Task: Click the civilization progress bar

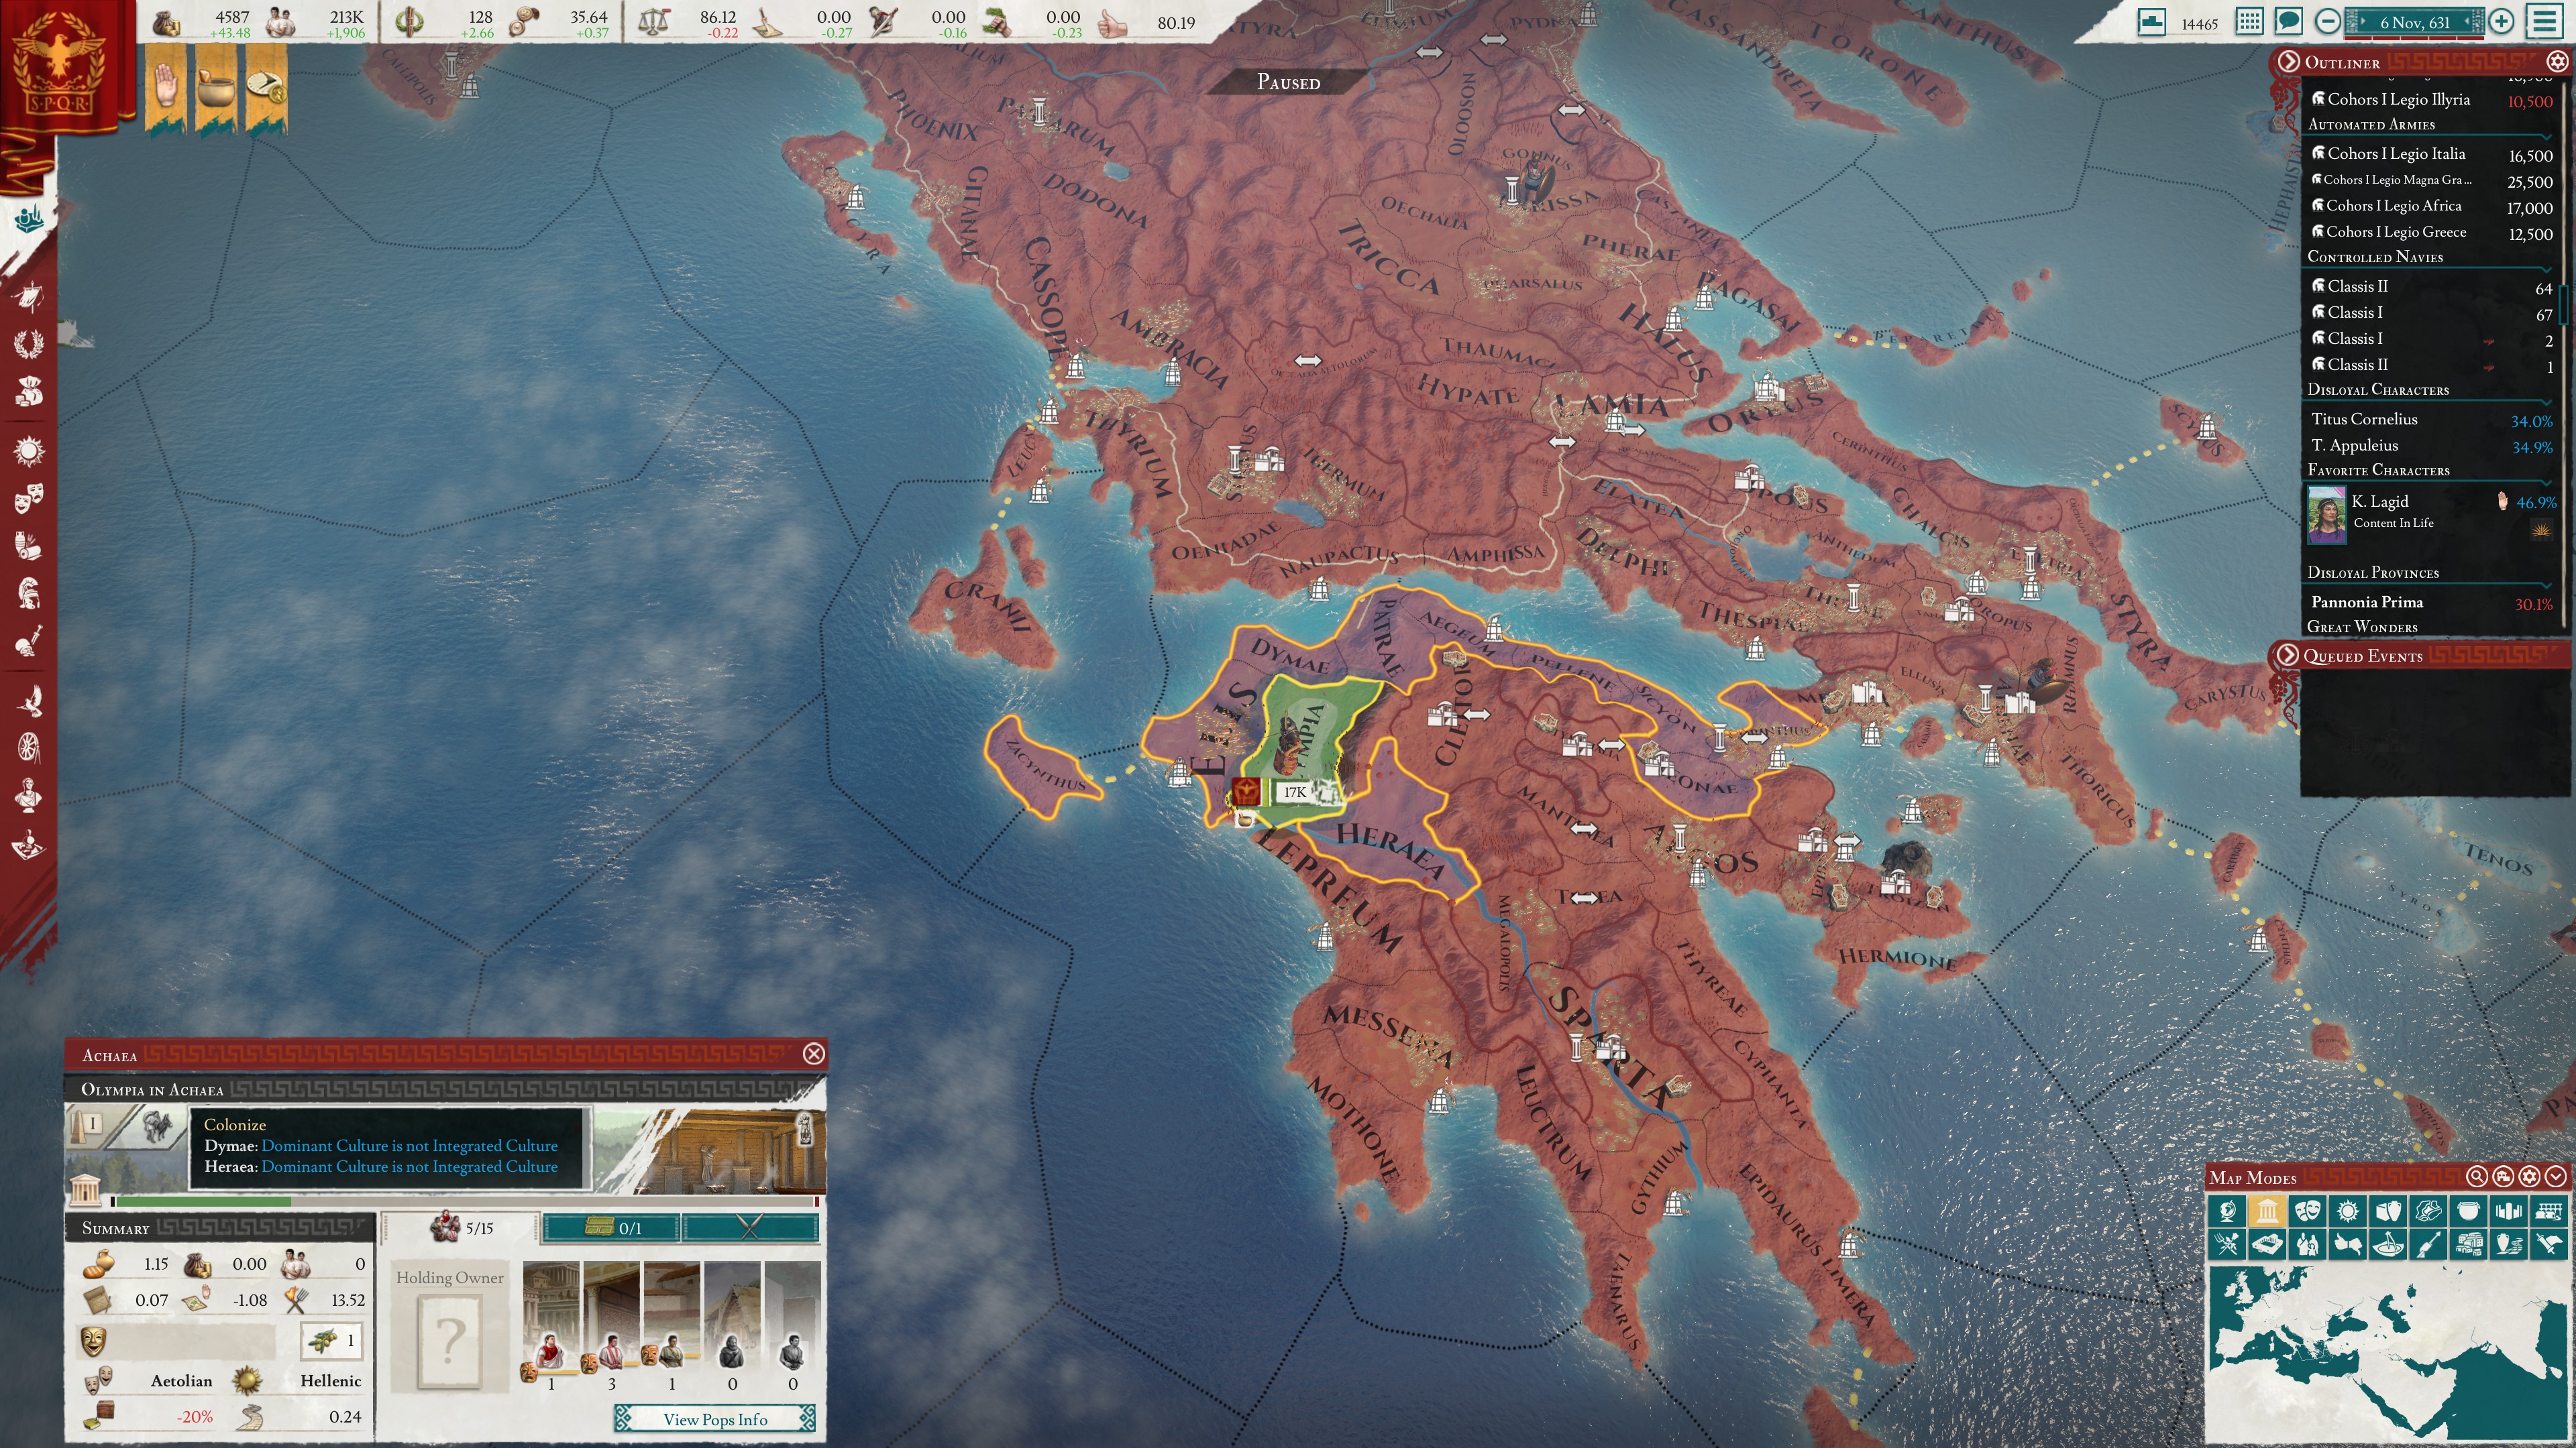Action: [x=465, y=1201]
